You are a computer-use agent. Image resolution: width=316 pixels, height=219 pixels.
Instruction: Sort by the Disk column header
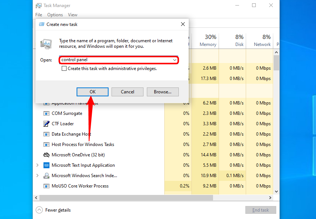pyautogui.click(x=233, y=41)
